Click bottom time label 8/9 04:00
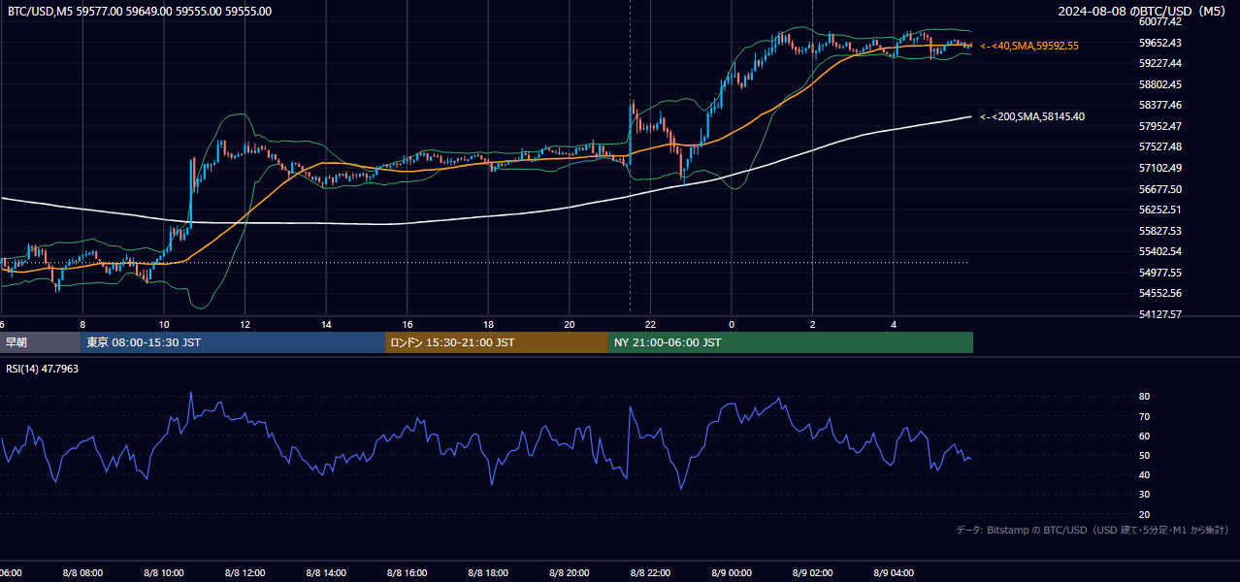The image size is (1240, 582). click(x=894, y=573)
